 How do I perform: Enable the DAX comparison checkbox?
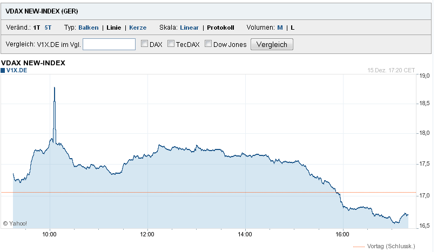pyautogui.click(x=145, y=44)
